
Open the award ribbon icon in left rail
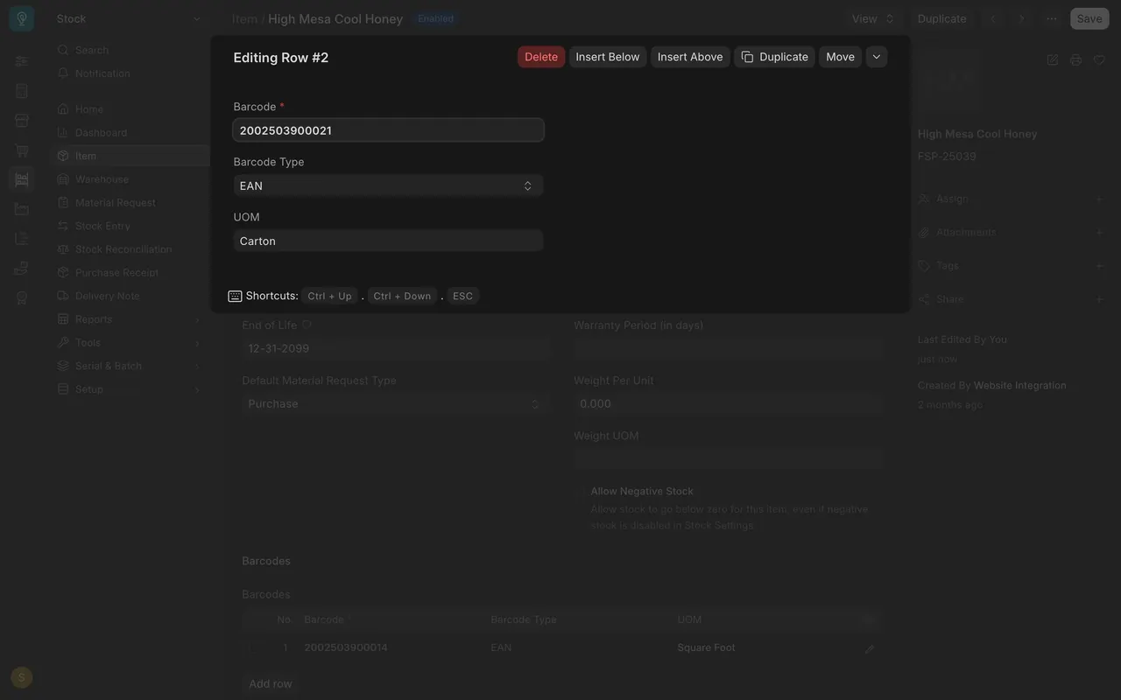click(x=22, y=297)
